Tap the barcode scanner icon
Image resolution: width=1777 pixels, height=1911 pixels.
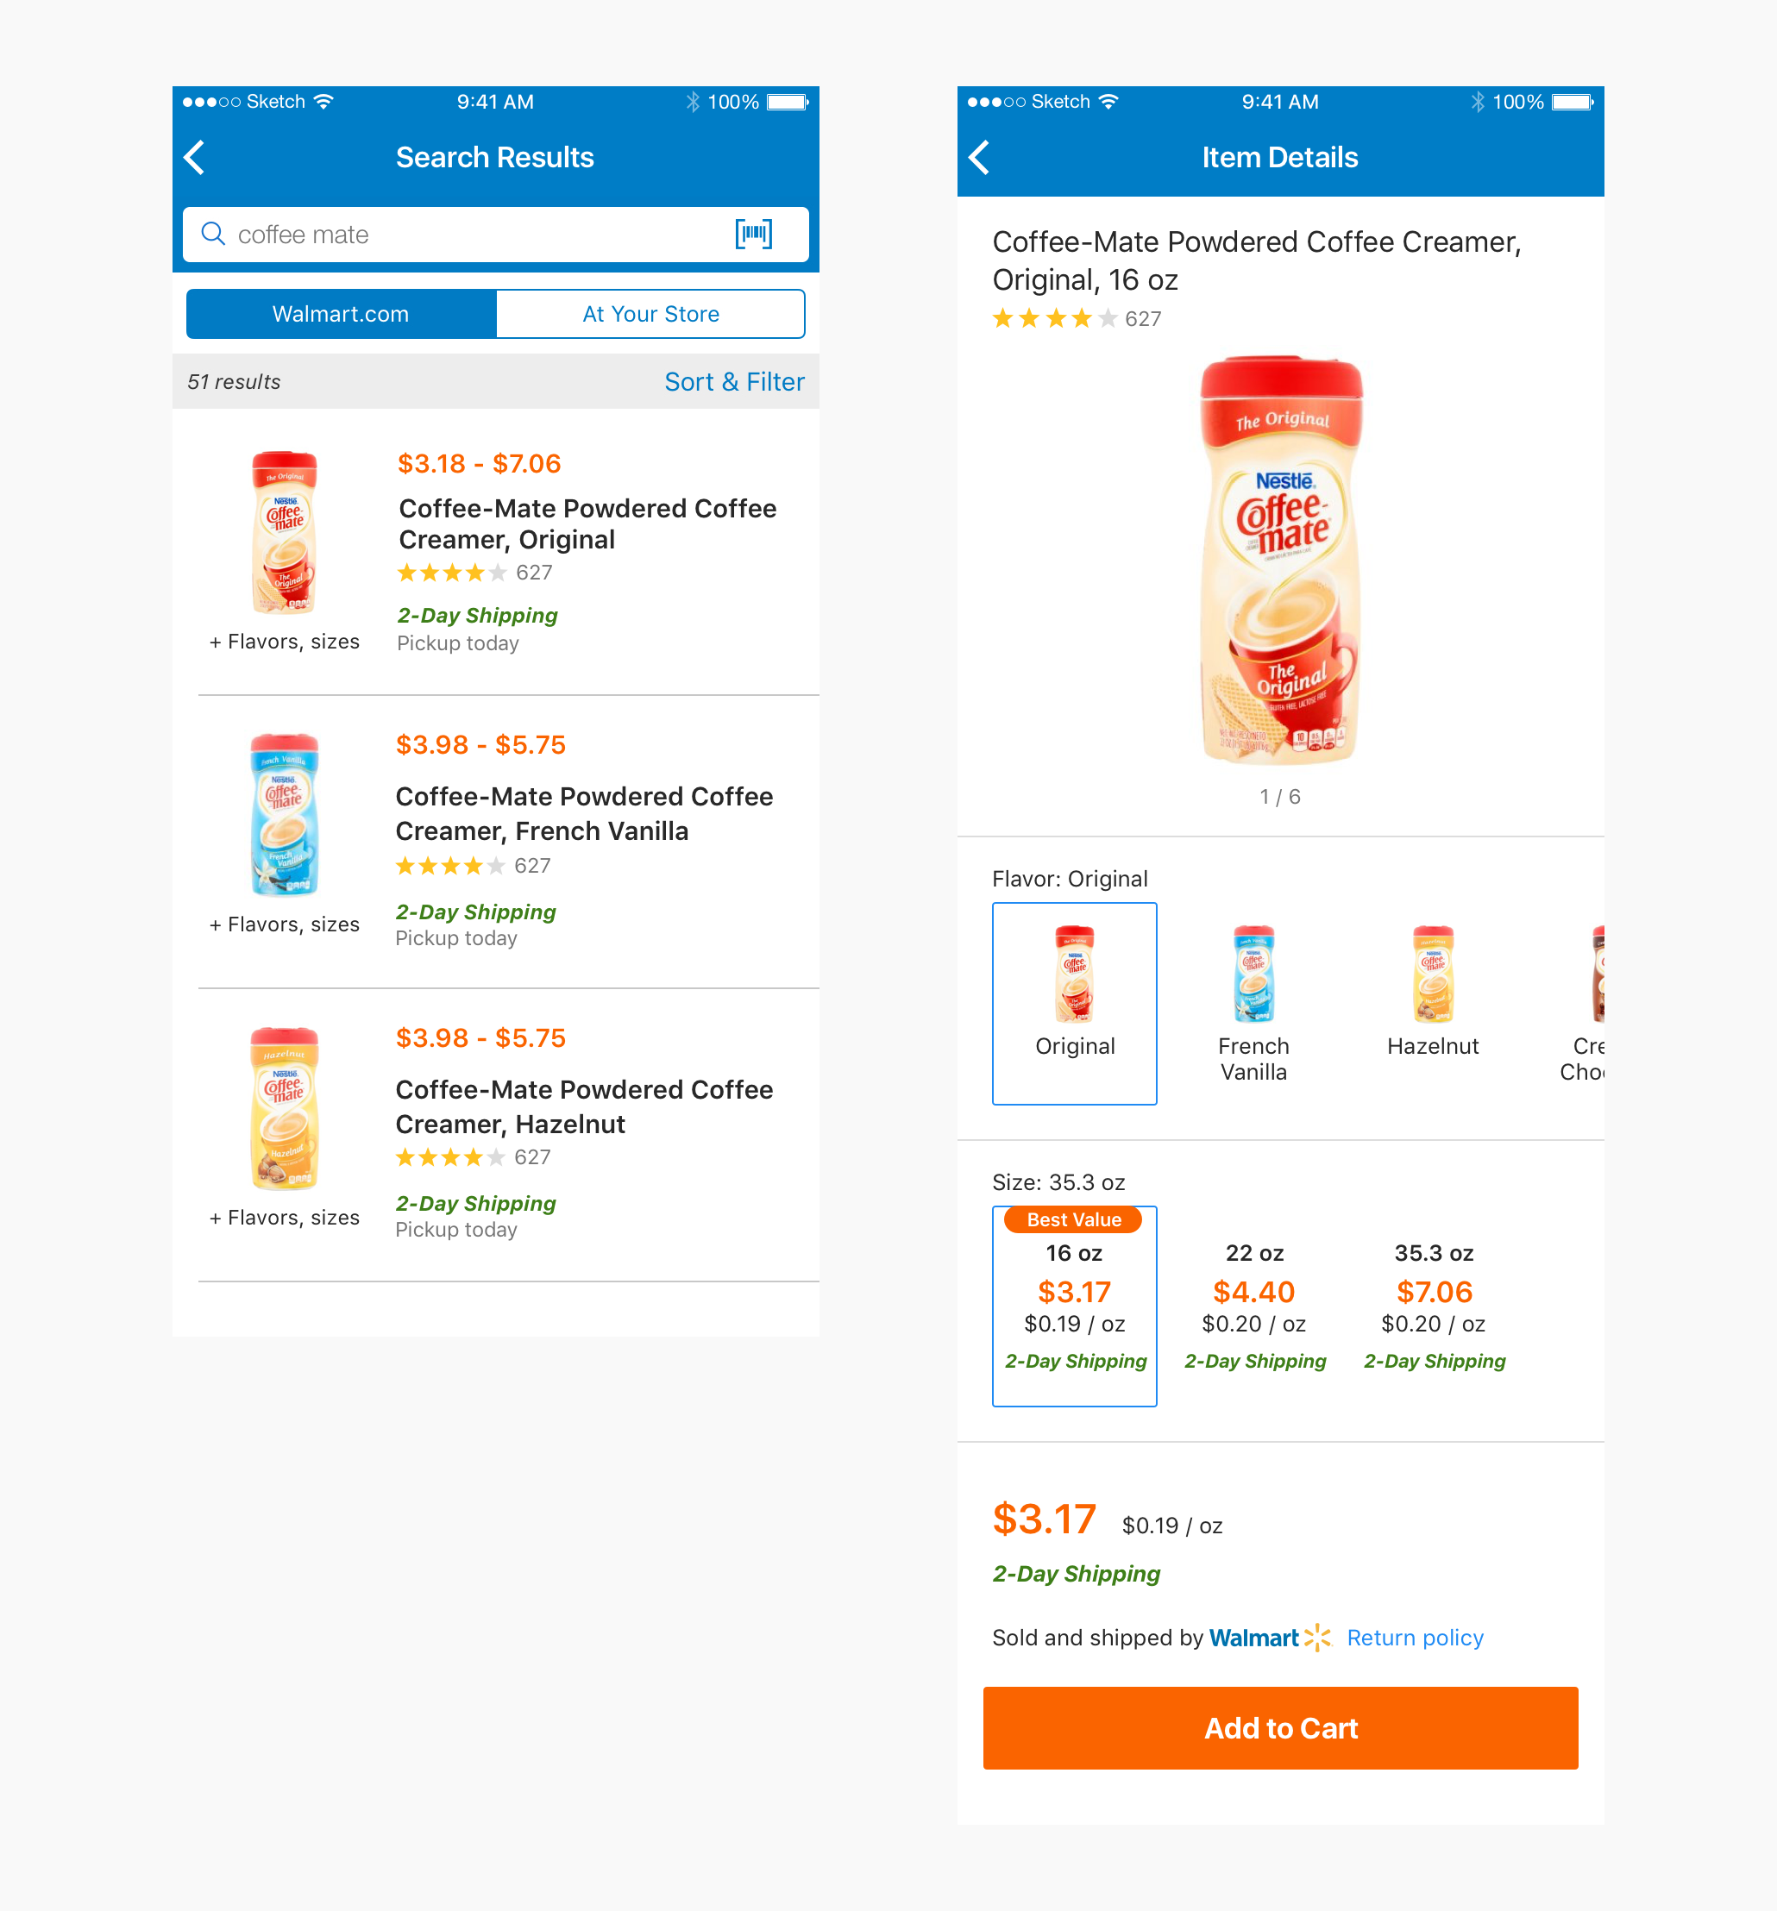point(753,234)
